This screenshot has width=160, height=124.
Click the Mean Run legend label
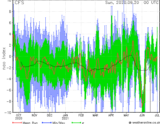(30, 123)
